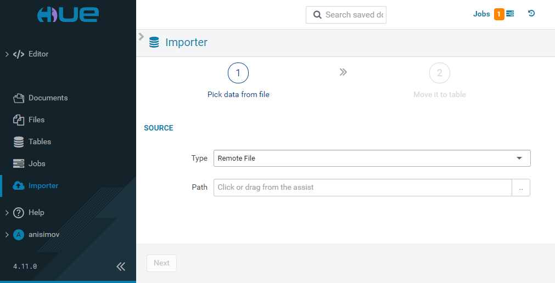
Task: Expand the anisimov user menu chevron
Action: click(x=7, y=235)
